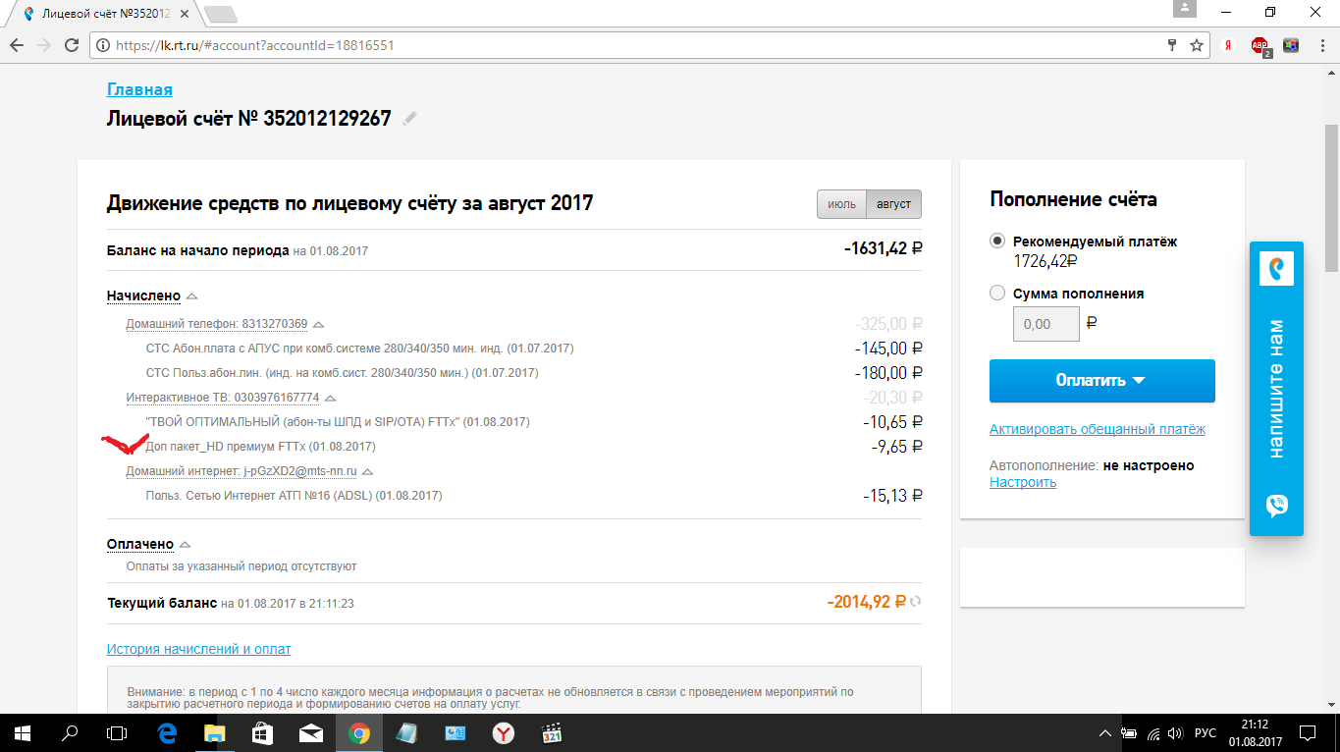Click the Yandex extension icon in toolbar
This screenshot has height=752, width=1340.
tap(1227, 45)
